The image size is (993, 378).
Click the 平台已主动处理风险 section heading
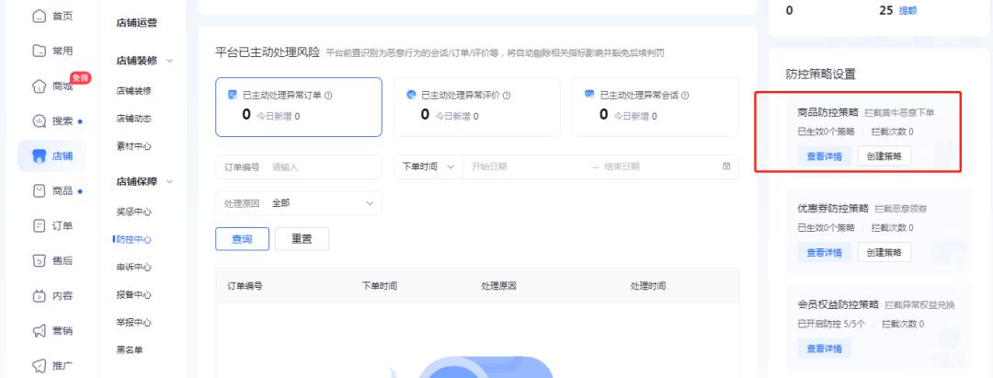pyautogui.click(x=268, y=52)
